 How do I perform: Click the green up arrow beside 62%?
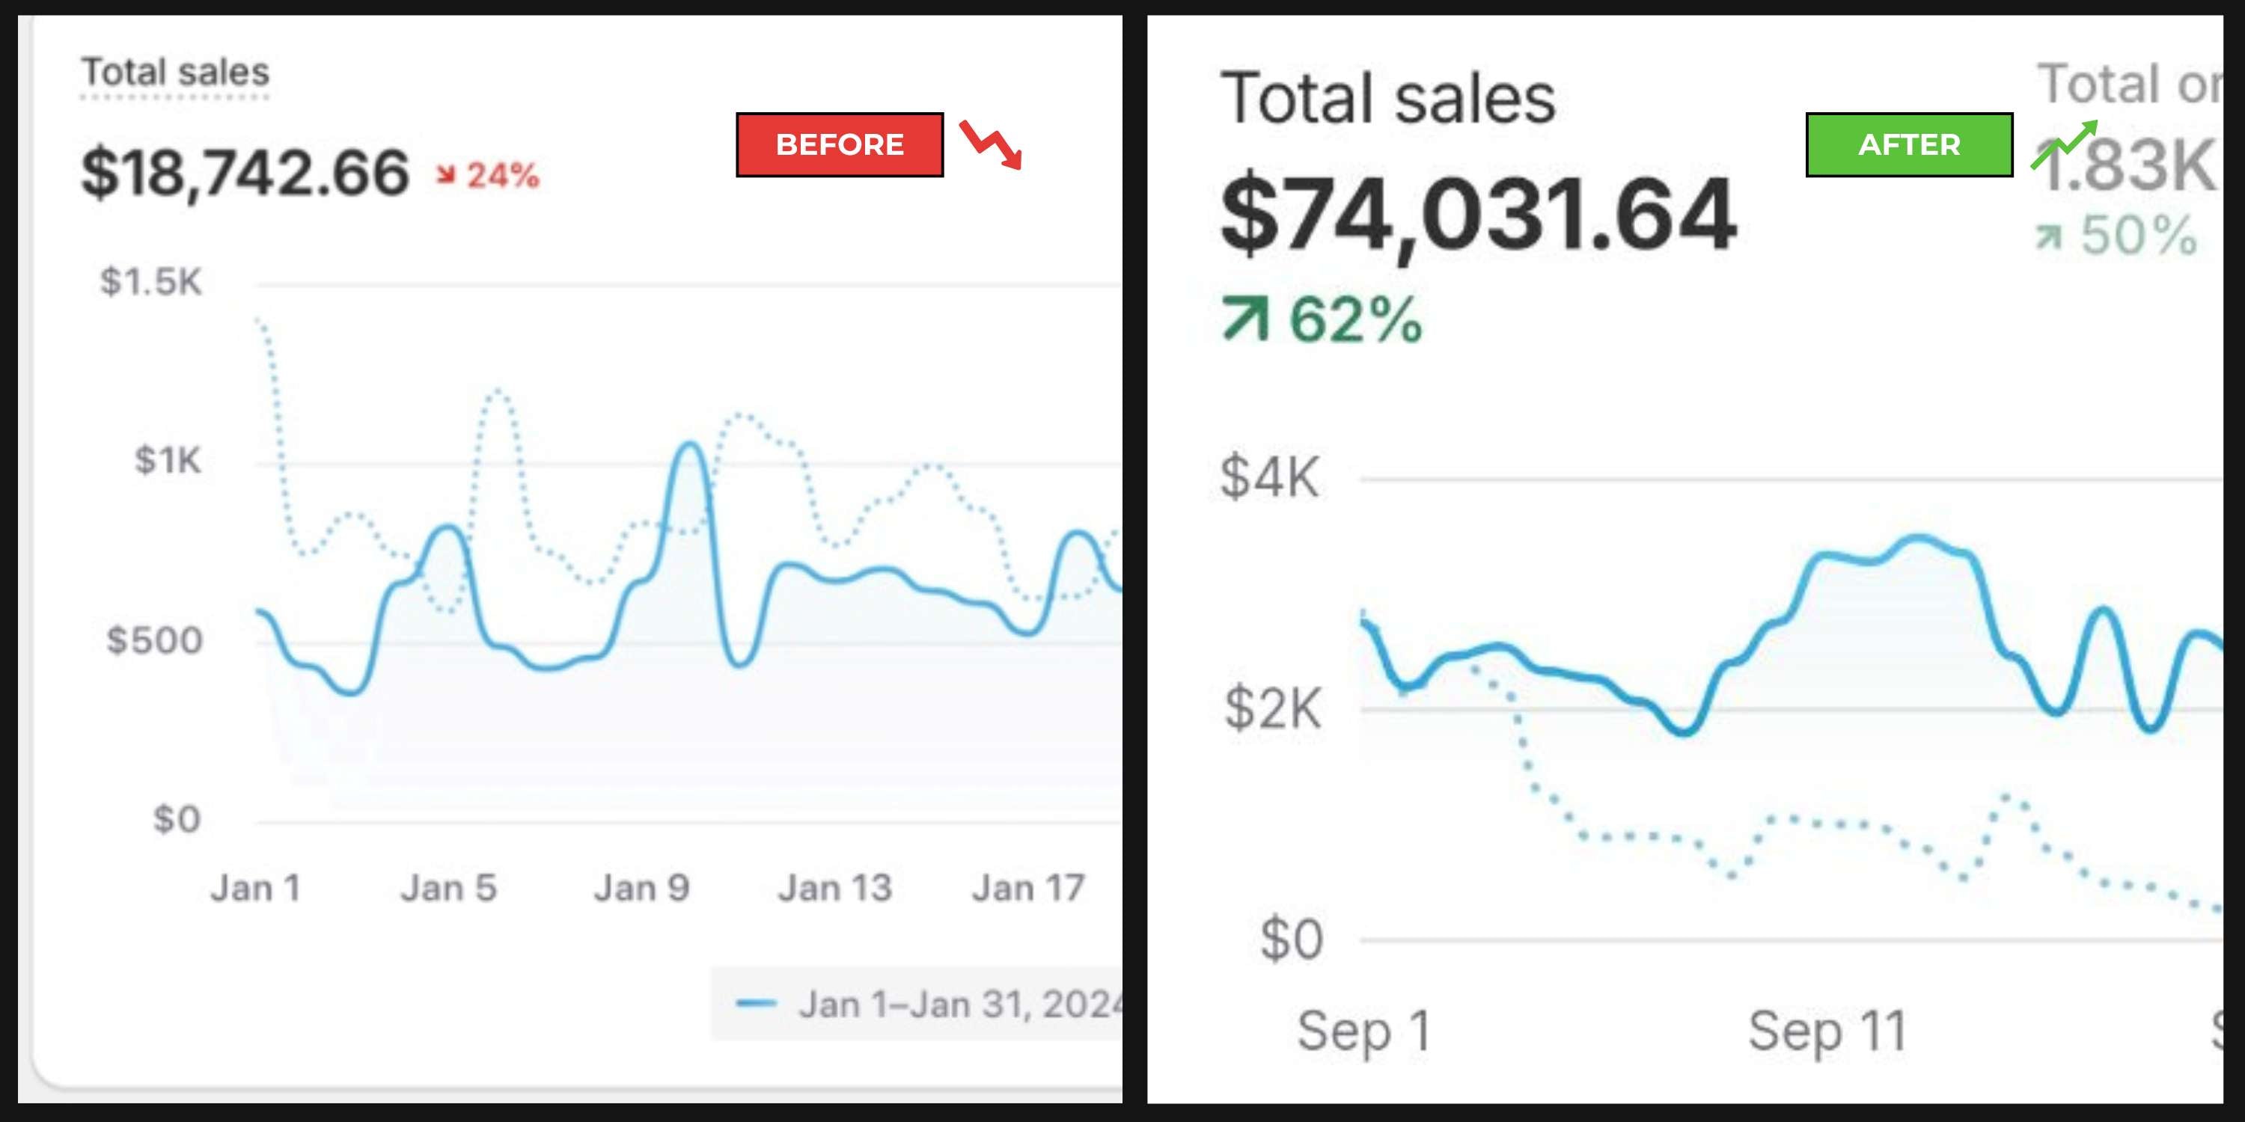[1245, 319]
